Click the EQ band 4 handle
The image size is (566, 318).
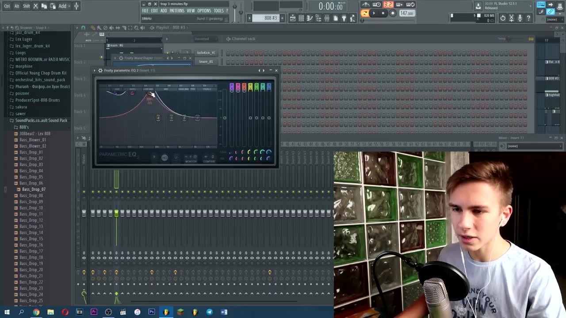click(158, 118)
